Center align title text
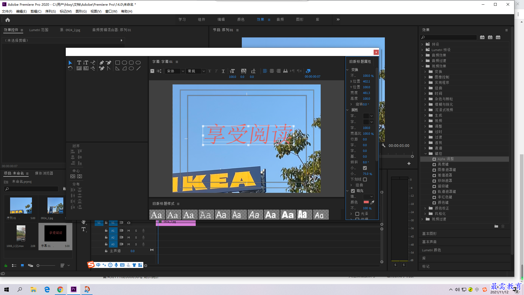 (x=272, y=71)
